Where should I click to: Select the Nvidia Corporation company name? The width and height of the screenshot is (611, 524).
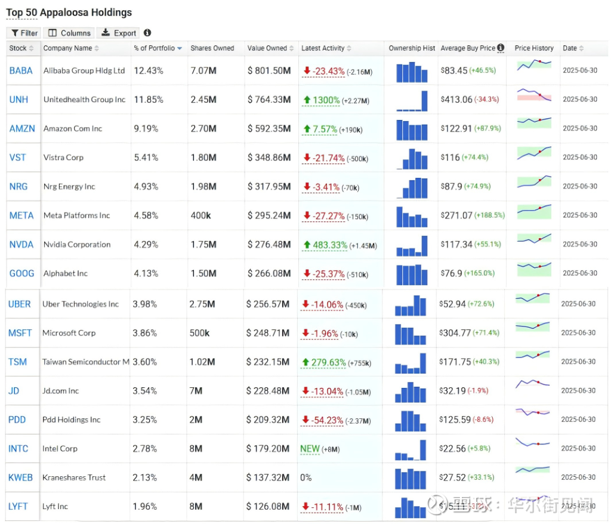click(x=77, y=245)
